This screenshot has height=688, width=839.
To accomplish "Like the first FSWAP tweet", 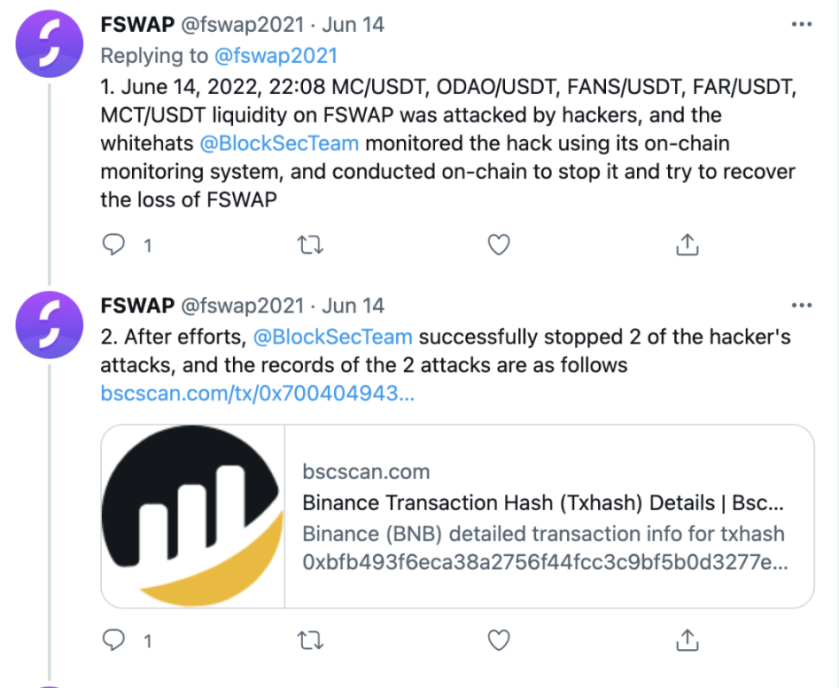I will [499, 245].
